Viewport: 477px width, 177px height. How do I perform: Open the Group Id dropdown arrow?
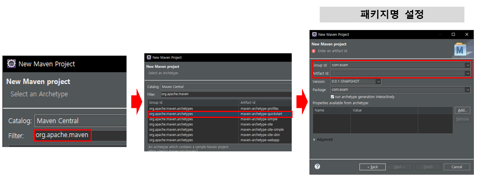pyautogui.click(x=468, y=65)
